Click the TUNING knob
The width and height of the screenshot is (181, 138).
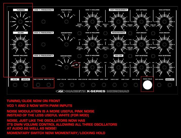click(x=20, y=21)
